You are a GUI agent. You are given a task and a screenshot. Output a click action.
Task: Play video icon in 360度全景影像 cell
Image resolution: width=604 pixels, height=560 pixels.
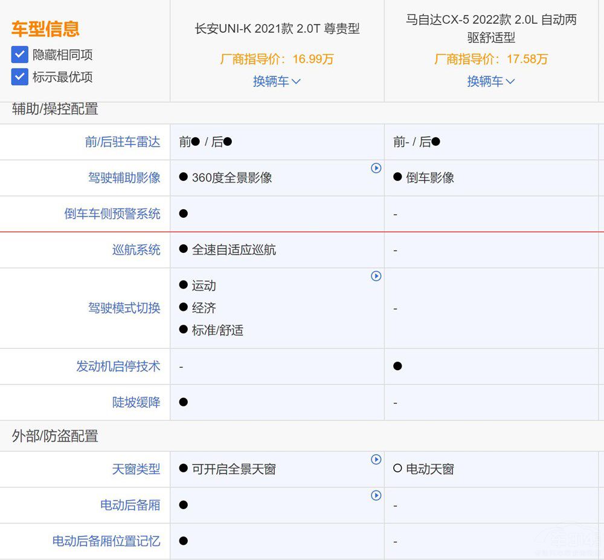click(x=376, y=168)
